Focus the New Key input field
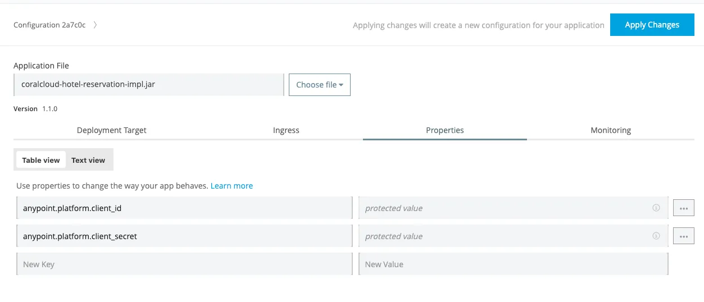Image resolution: width=704 pixels, height=302 pixels. 184,264
